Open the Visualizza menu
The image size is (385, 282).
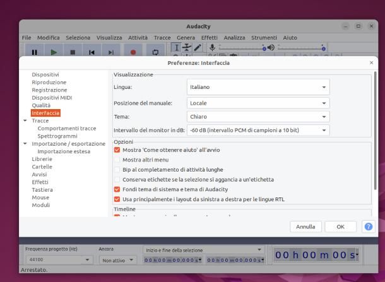click(x=109, y=38)
